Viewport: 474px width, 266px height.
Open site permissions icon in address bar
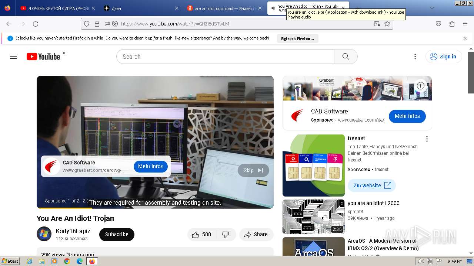point(107,24)
